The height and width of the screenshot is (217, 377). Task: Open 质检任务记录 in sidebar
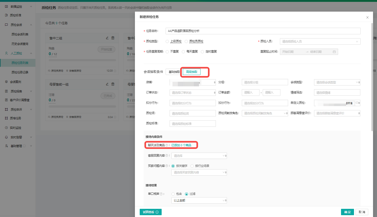20,72
